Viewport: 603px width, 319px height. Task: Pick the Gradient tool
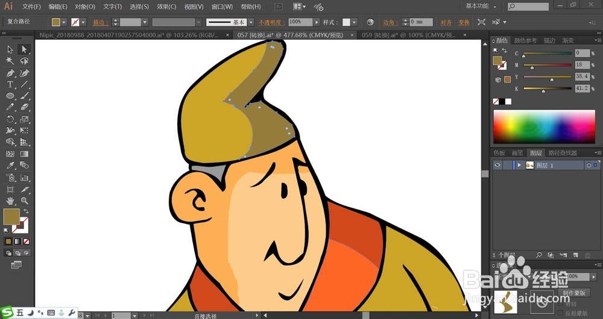pos(24,154)
